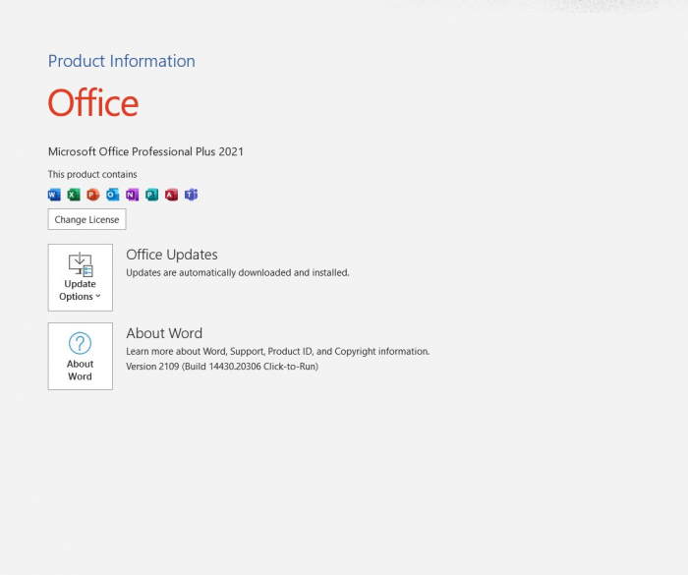Click the Outlook app icon
This screenshot has width=688, height=575.
[x=113, y=195]
